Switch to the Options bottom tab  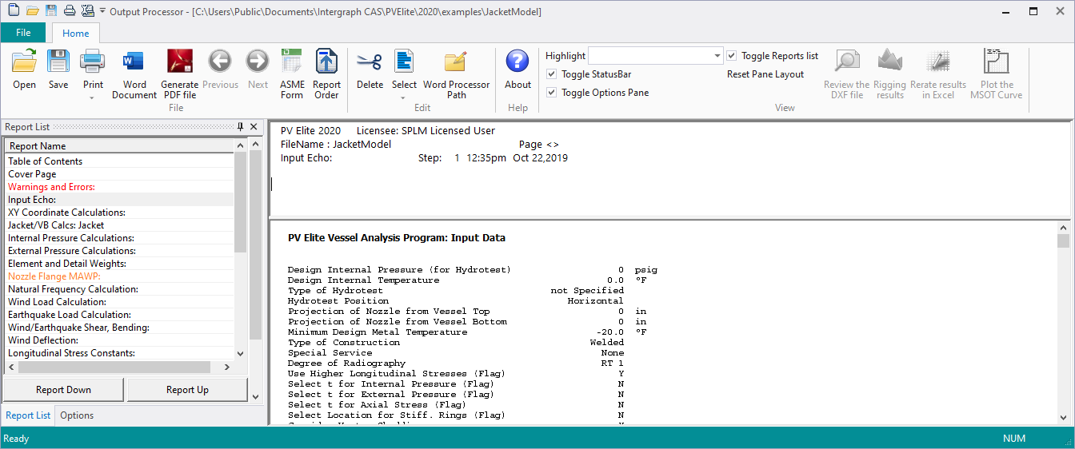coord(77,415)
